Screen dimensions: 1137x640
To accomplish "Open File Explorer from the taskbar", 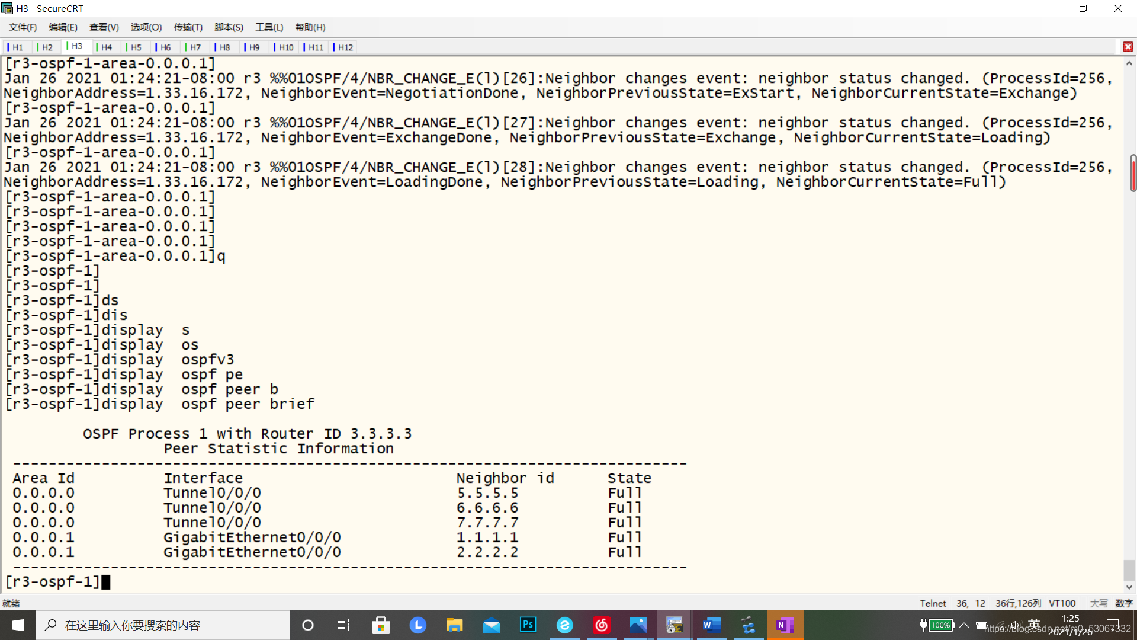I will click(x=454, y=625).
